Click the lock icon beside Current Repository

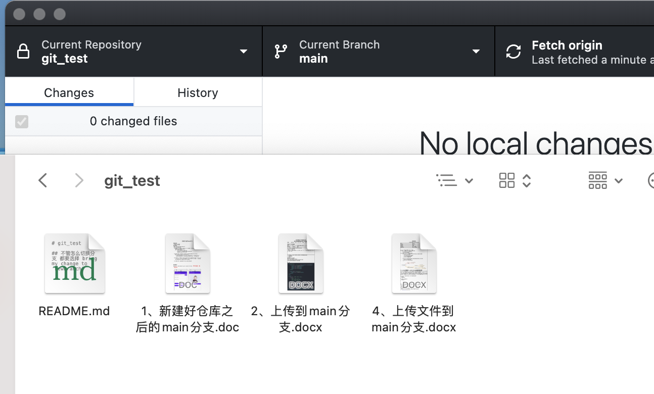(x=24, y=51)
